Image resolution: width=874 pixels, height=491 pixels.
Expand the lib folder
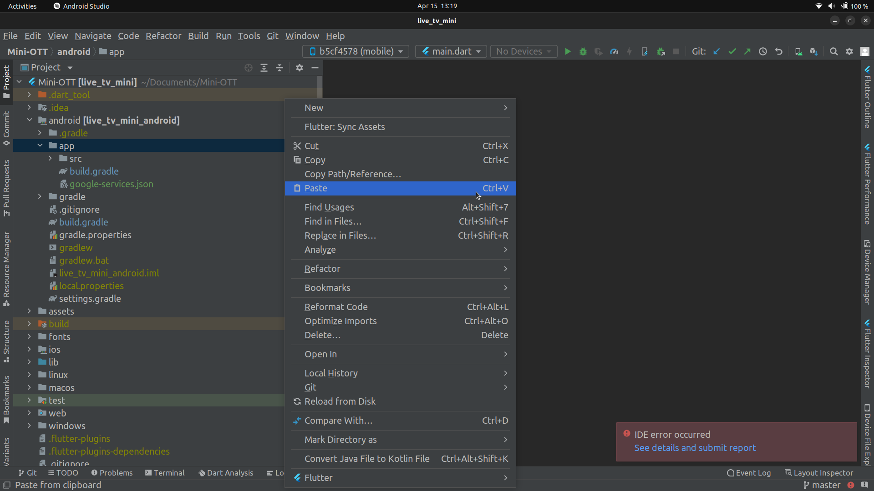coord(29,362)
